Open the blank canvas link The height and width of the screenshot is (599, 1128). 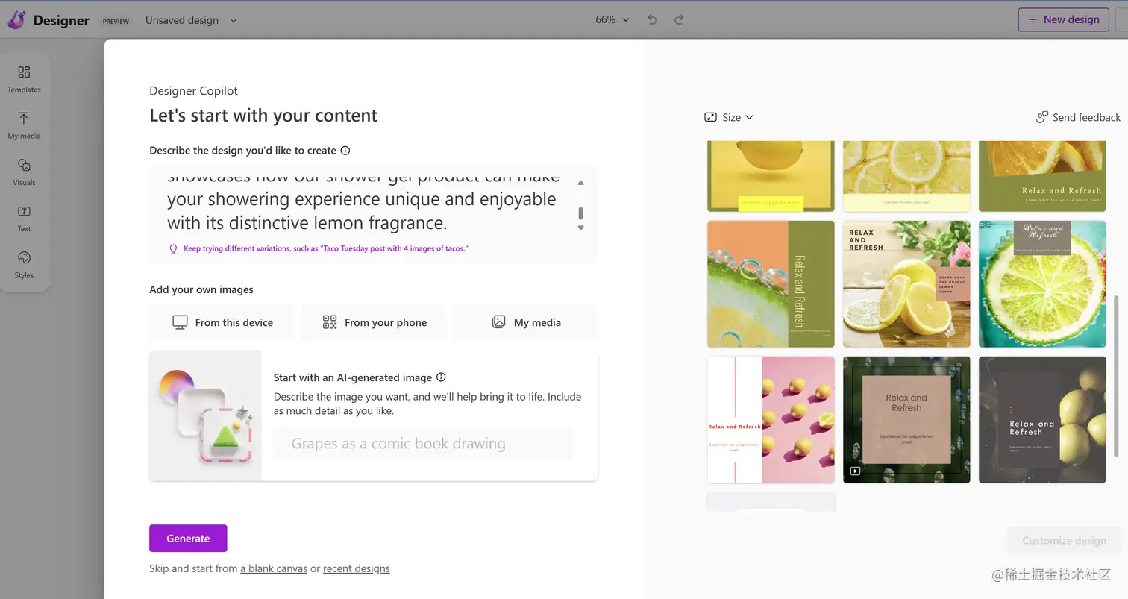[x=274, y=568]
